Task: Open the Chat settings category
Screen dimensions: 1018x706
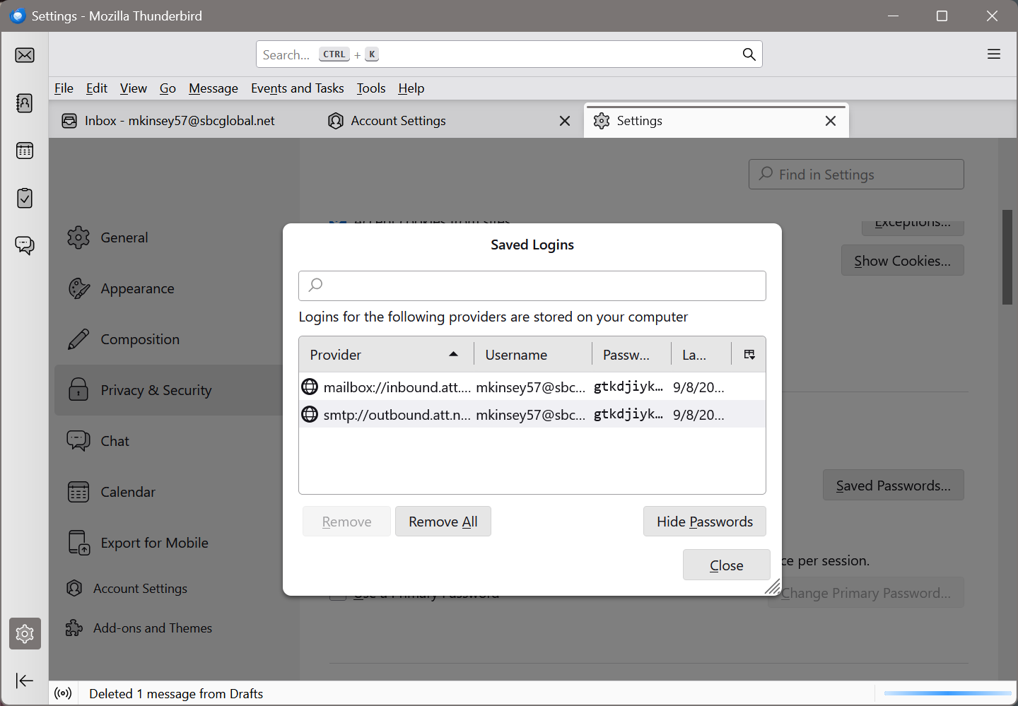Action: pos(170,441)
